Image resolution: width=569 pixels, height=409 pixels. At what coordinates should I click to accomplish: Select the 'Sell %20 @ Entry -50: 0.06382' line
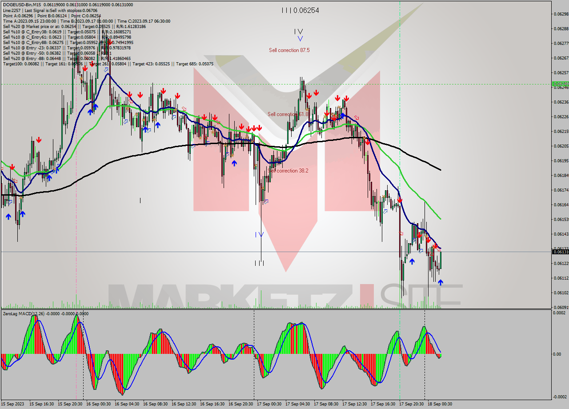pos(57,53)
